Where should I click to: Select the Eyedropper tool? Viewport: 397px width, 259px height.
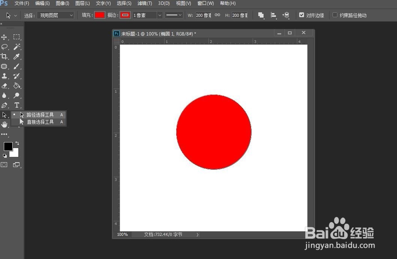16,56
